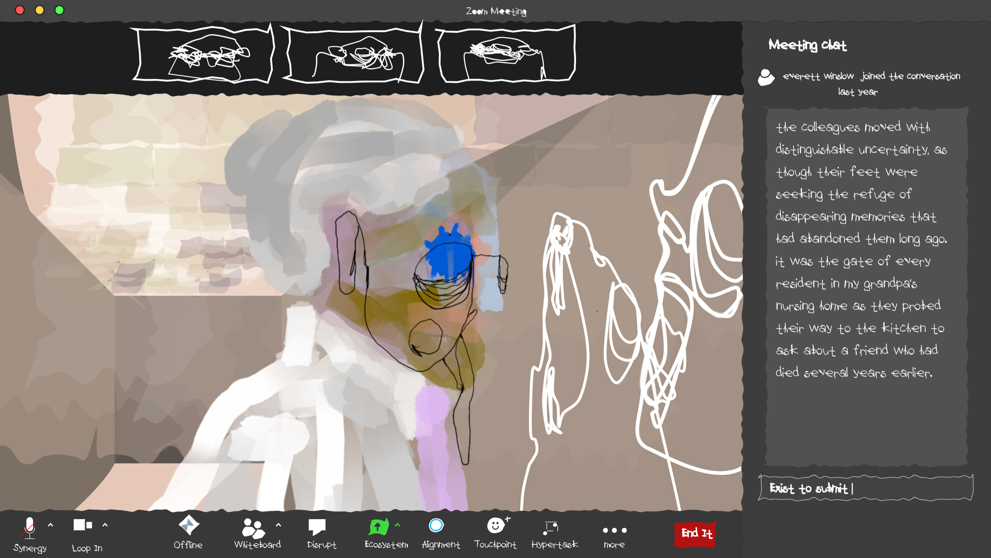Click the Exist to submit chat field

pos(865,488)
